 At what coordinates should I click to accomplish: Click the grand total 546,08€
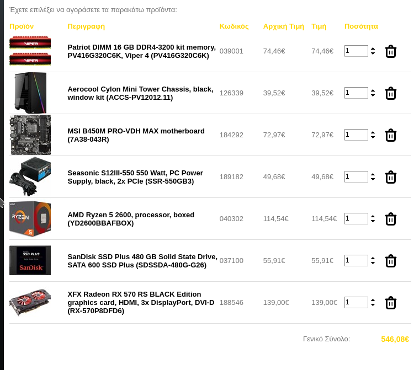point(395,339)
